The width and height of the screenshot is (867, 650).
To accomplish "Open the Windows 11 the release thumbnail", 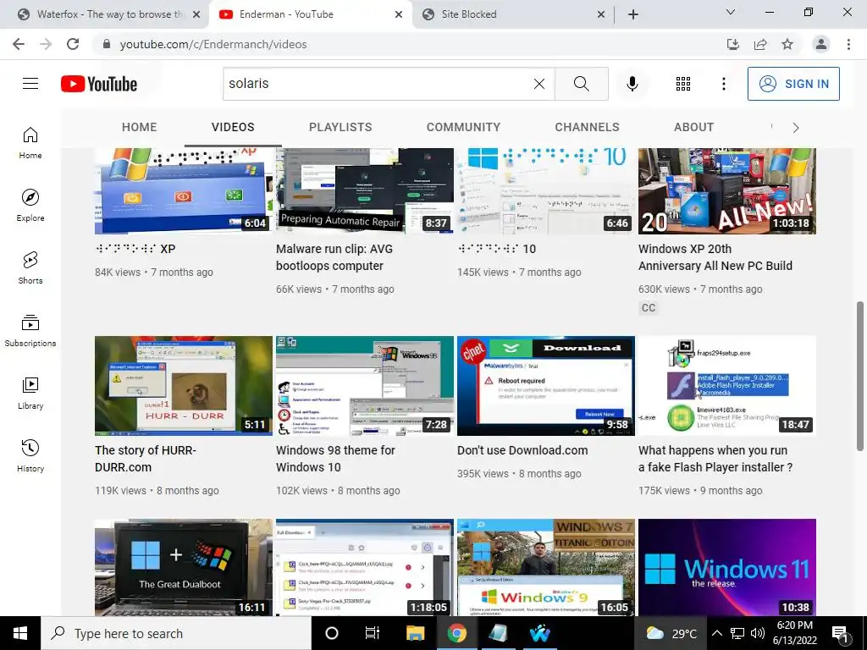I will (727, 567).
